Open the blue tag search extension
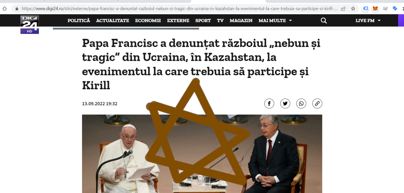Image resolution: width=404 pixels, height=193 pixels. (395, 8)
